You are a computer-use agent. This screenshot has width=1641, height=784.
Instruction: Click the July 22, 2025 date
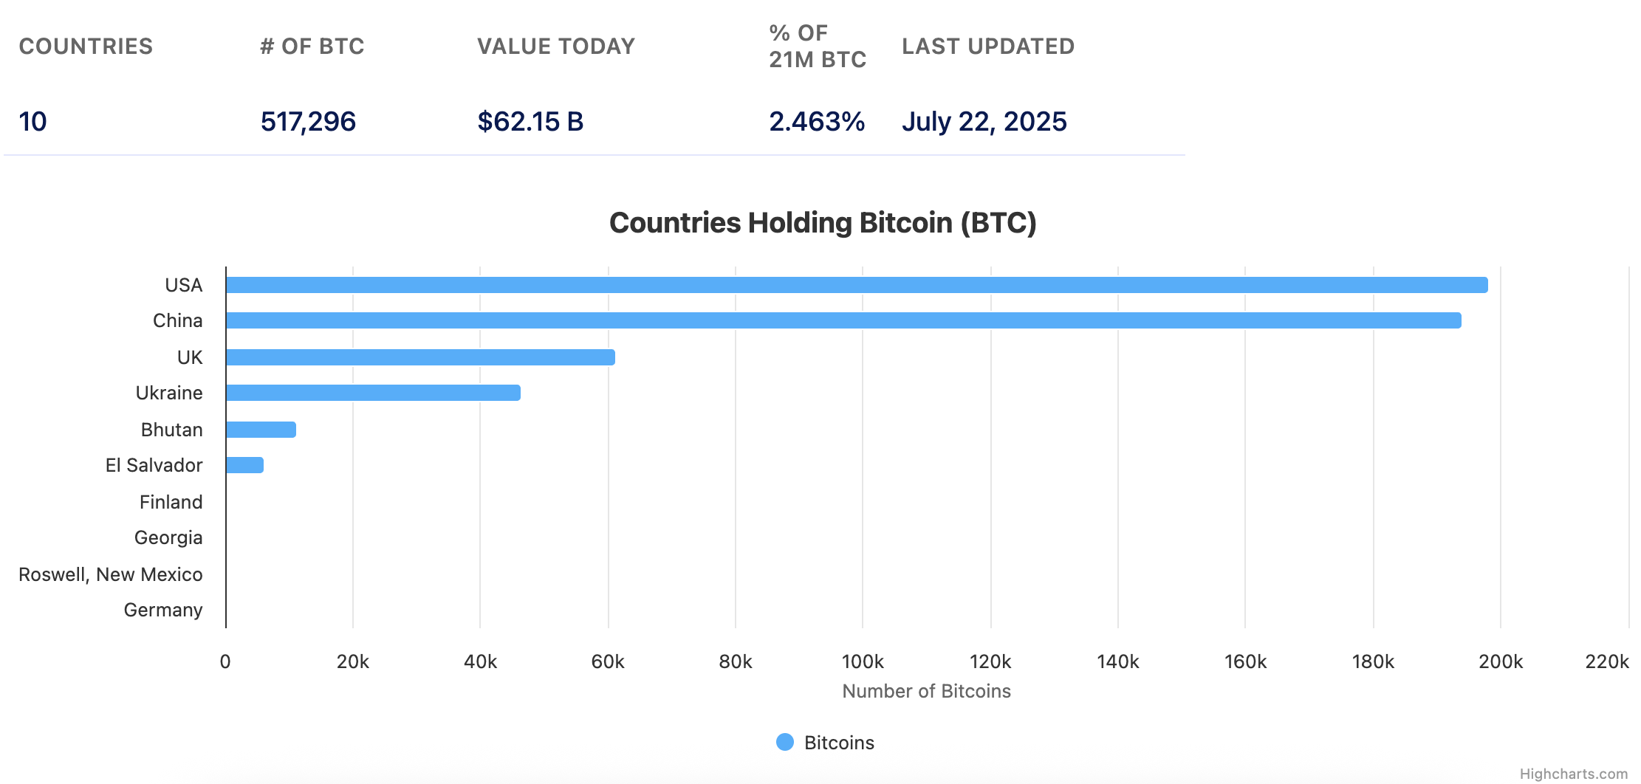point(984,121)
